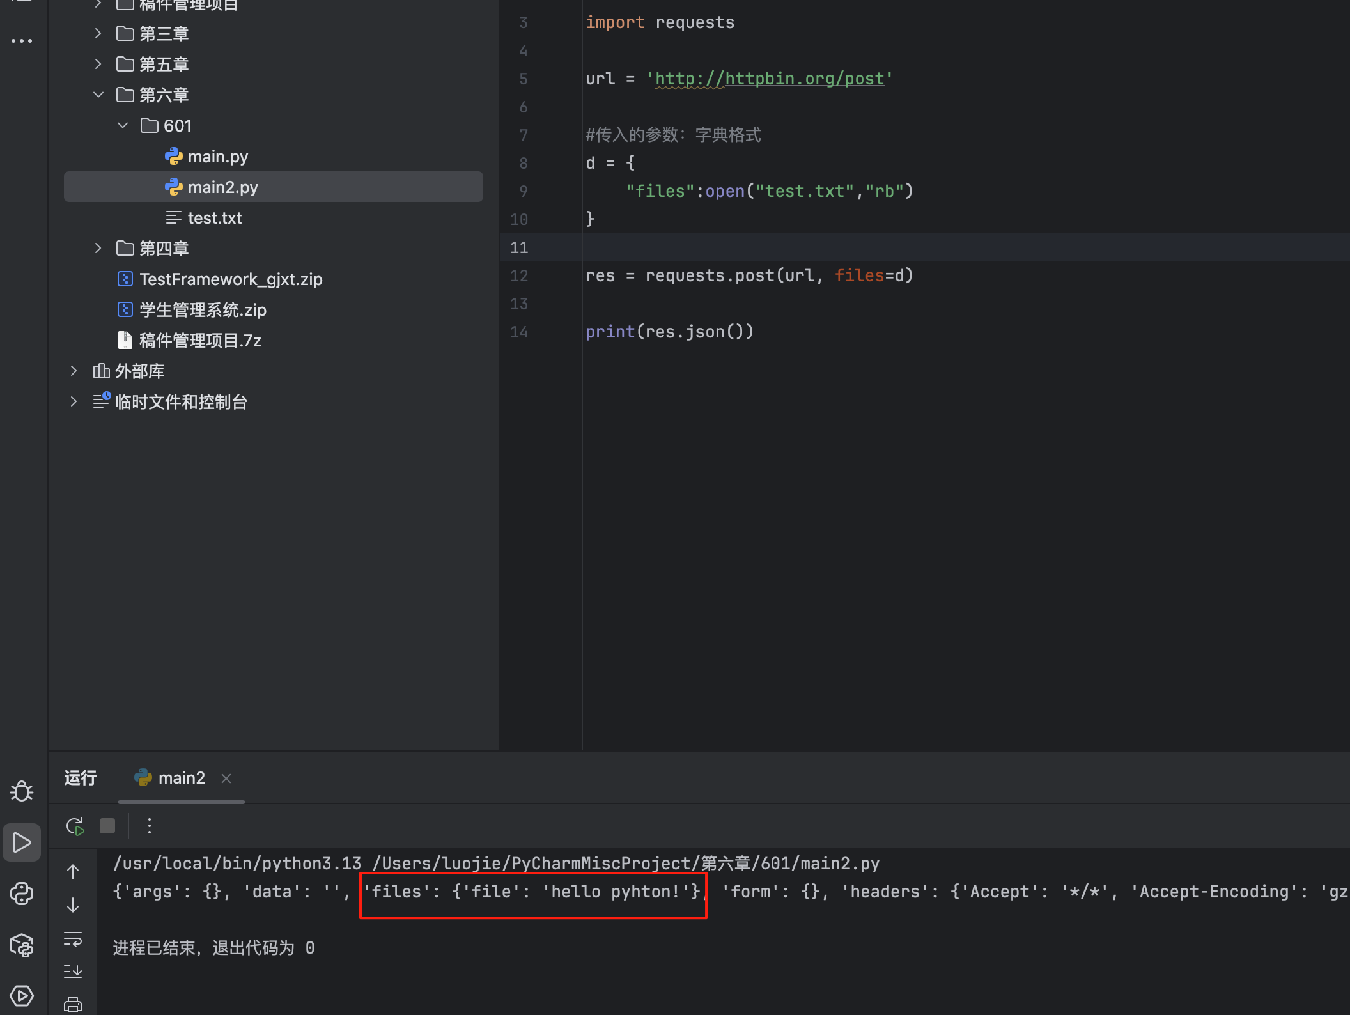
Task: Open the Run tool window play icon
Action: pos(22,842)
